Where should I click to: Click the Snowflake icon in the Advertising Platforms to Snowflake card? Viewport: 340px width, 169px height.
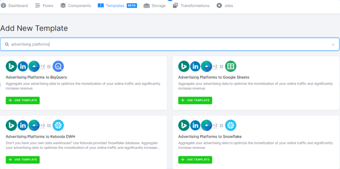point(230,126)
